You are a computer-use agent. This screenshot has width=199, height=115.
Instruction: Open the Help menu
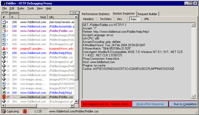pos(49,8)
